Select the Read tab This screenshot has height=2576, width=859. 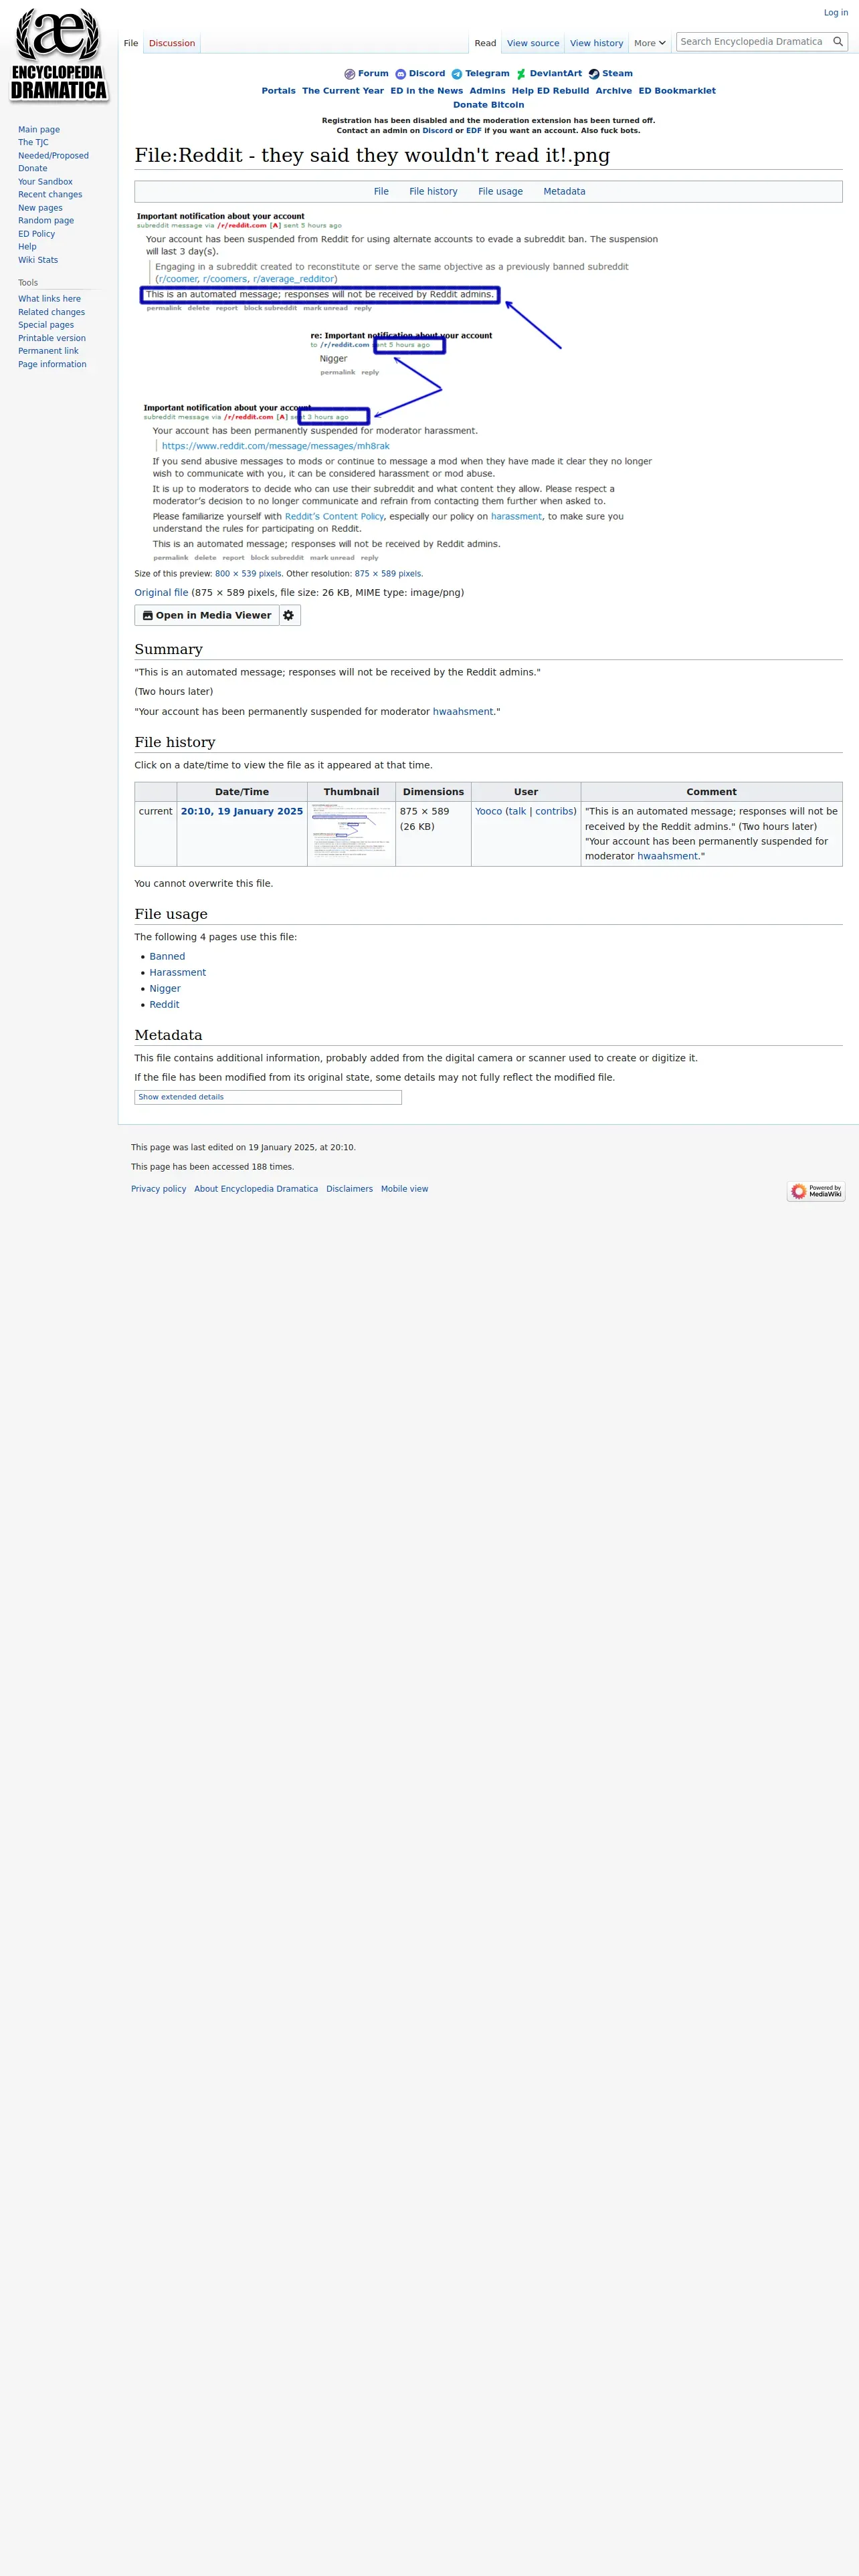coord(485,43)
